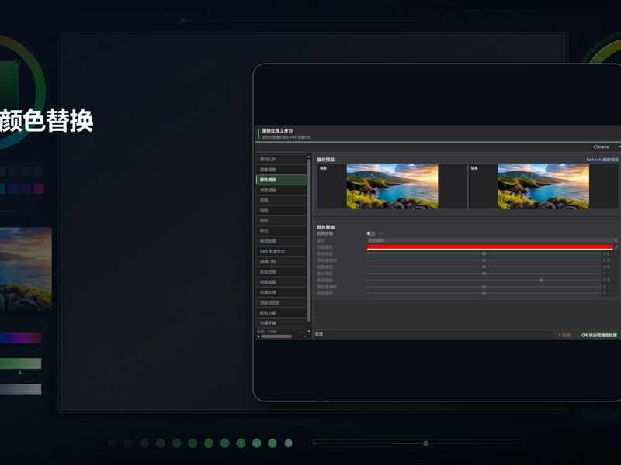Open the 缩放 sidebar tab

282,211
